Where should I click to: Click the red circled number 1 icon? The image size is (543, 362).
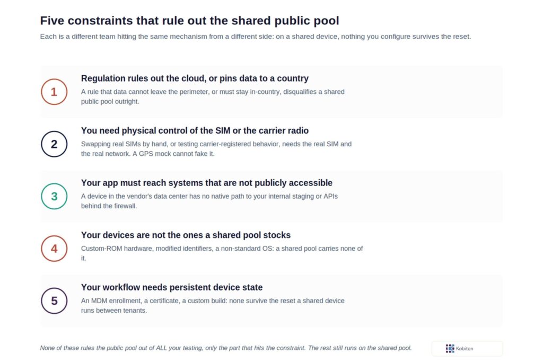(x=54, y=92)
